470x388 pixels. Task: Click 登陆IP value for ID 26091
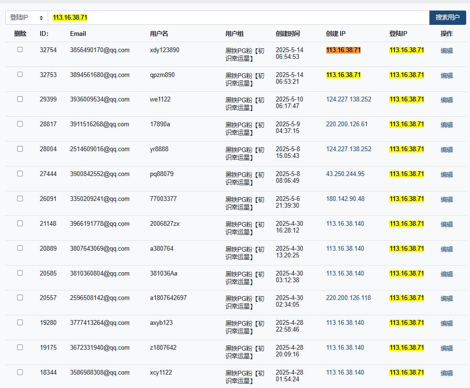(x=407, y=199)
